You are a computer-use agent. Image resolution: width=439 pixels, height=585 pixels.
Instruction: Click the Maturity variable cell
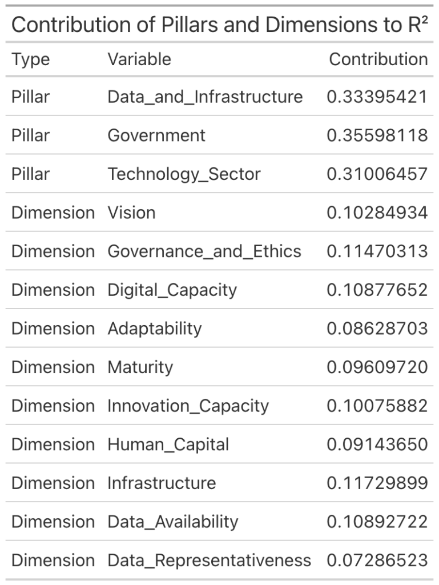click(140, 367)
